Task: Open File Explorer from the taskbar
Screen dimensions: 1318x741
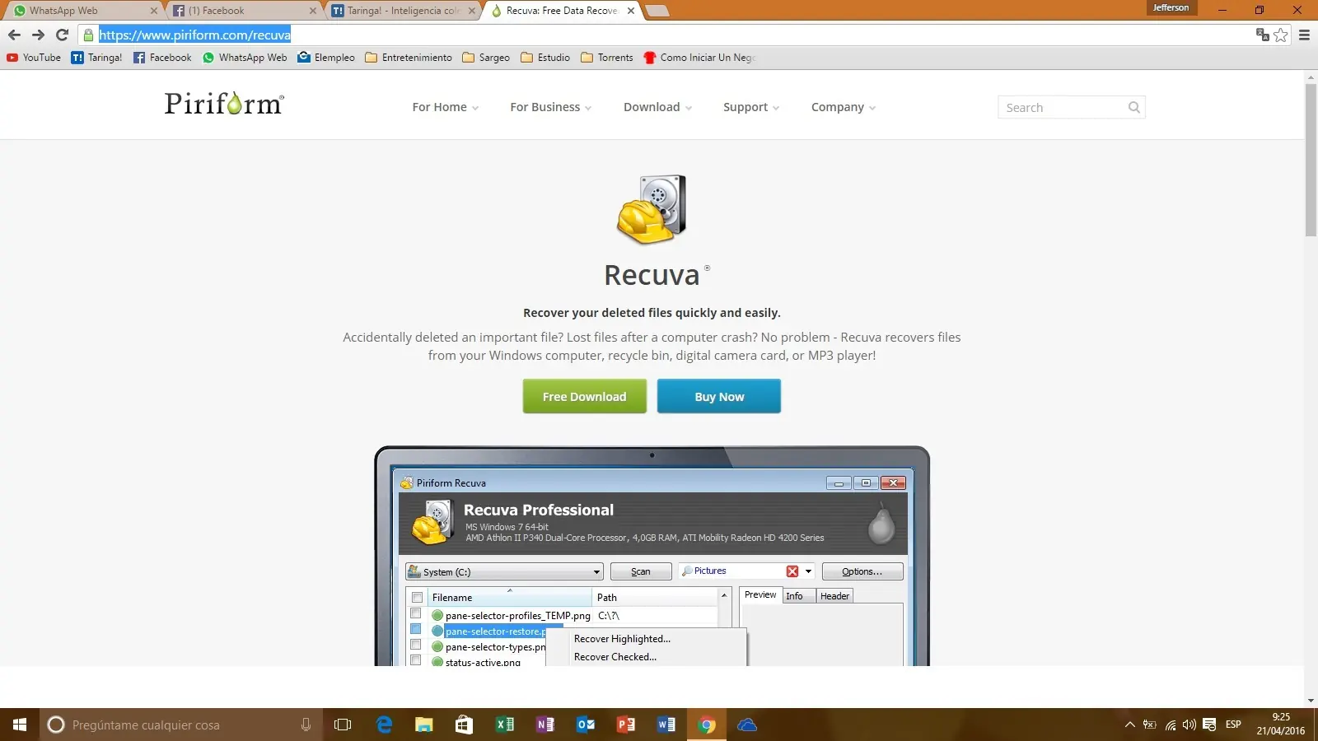Action: coord(424,725)
